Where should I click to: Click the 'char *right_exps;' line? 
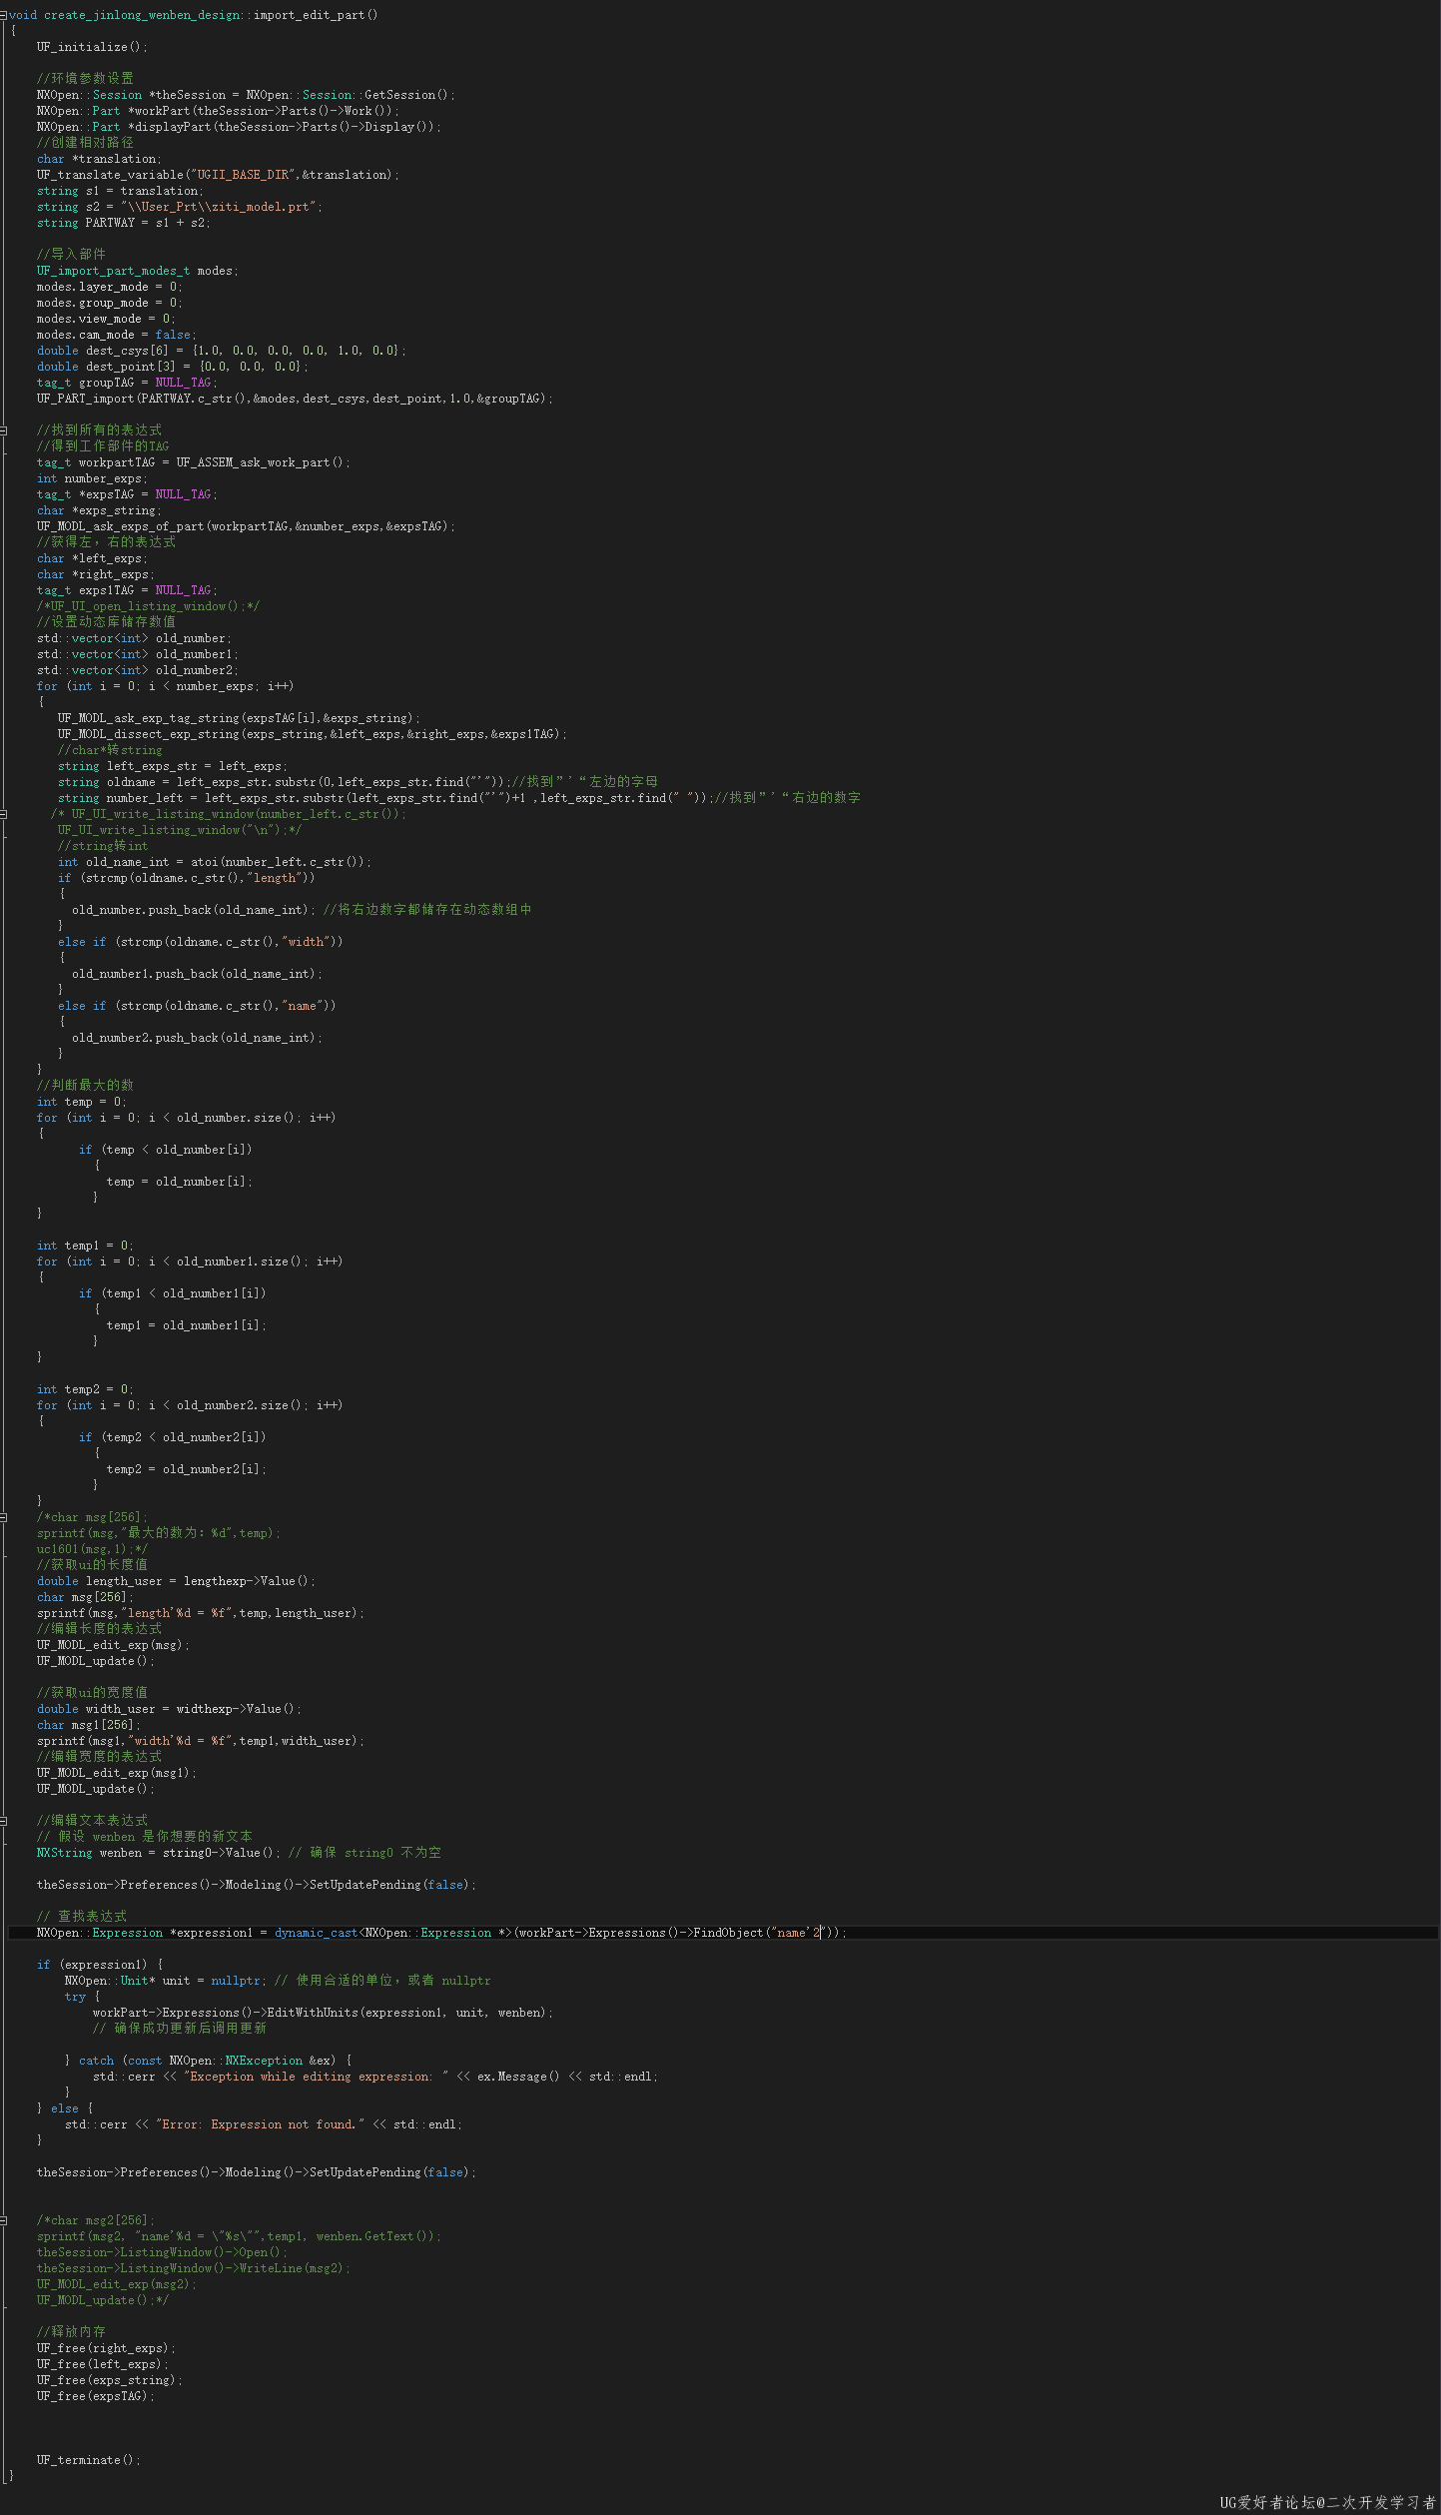coord(96,574)
